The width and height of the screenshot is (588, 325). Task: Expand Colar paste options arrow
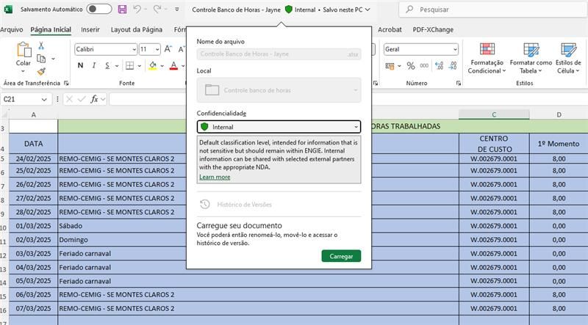point(23,70)
